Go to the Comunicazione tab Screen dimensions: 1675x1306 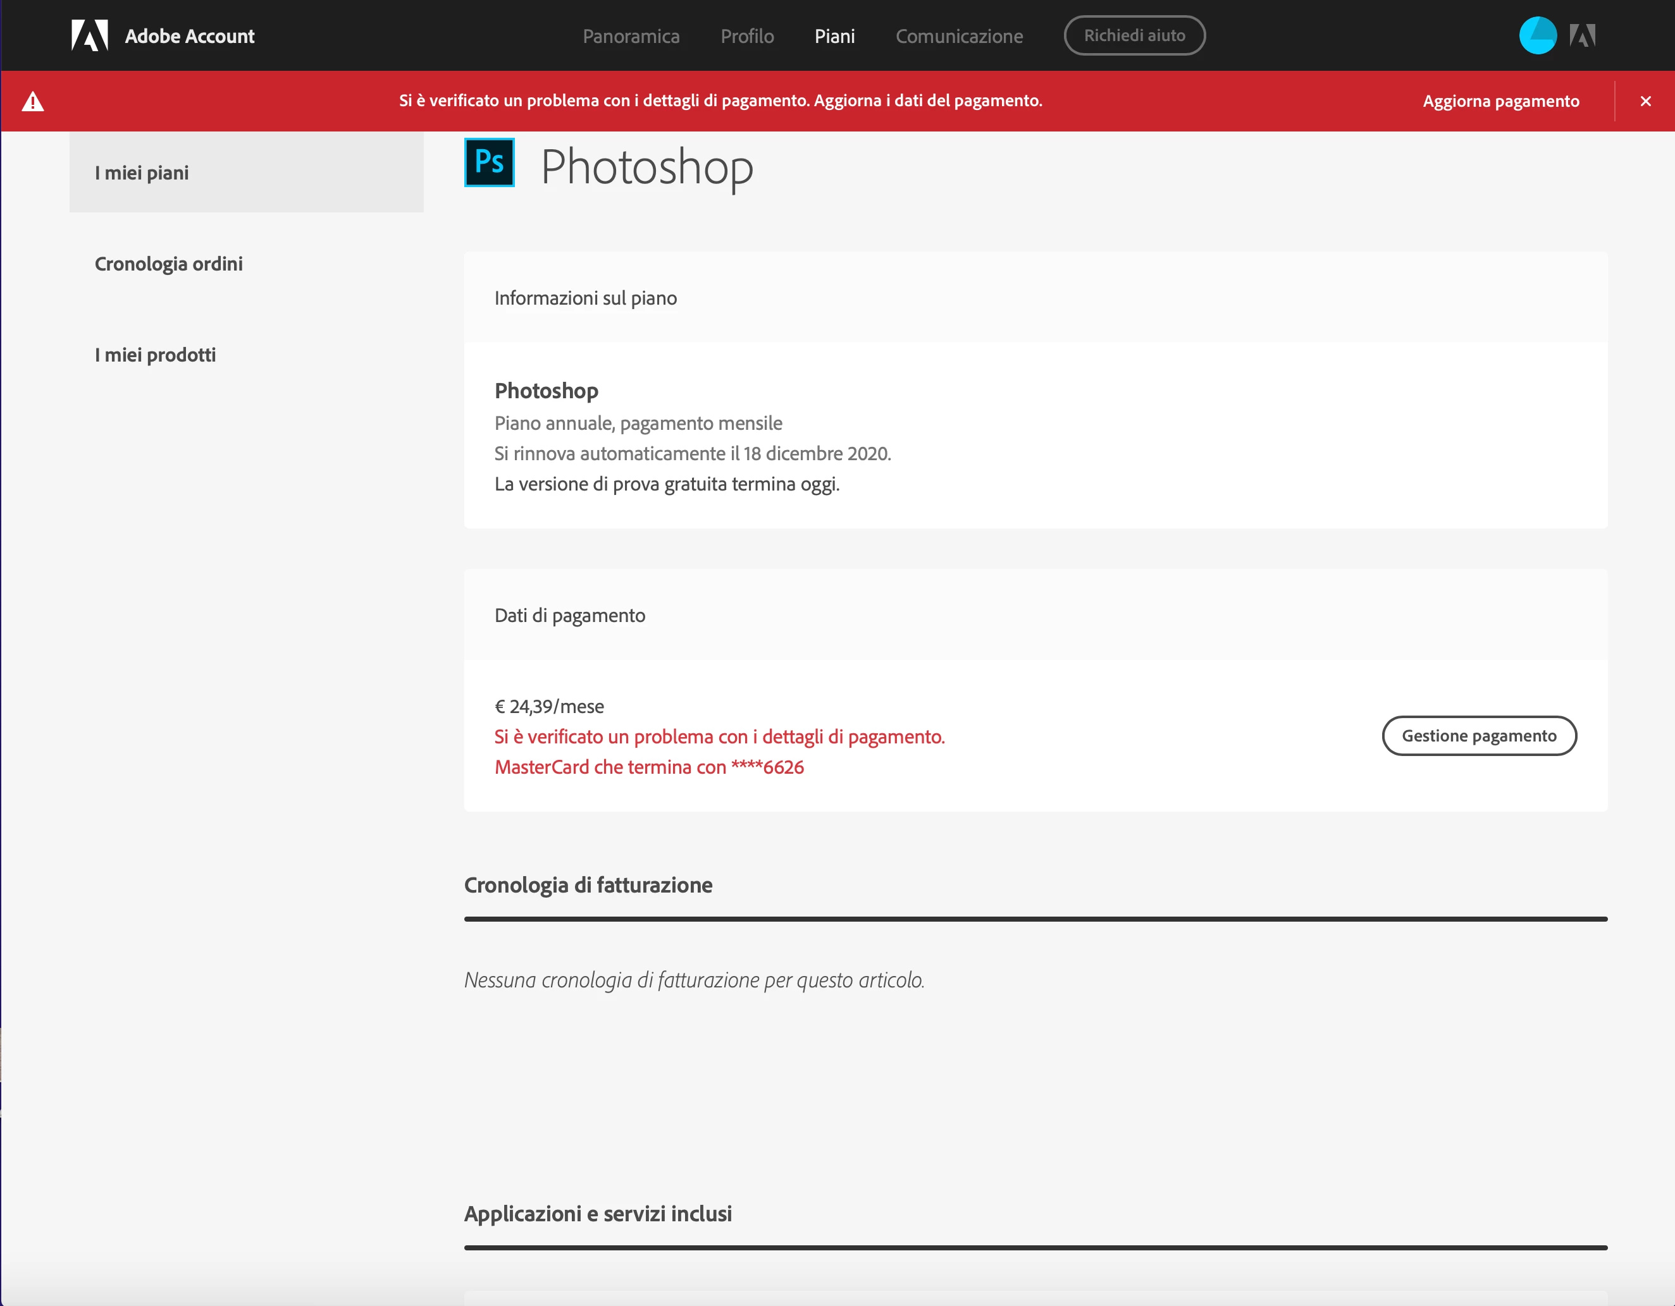[x=959, y=36]
